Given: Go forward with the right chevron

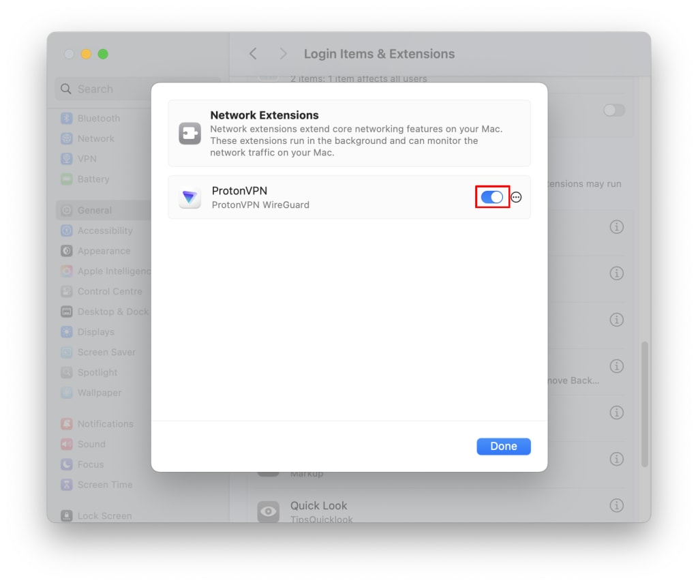Looking at the screenshot, I should (x=283, y=54).
